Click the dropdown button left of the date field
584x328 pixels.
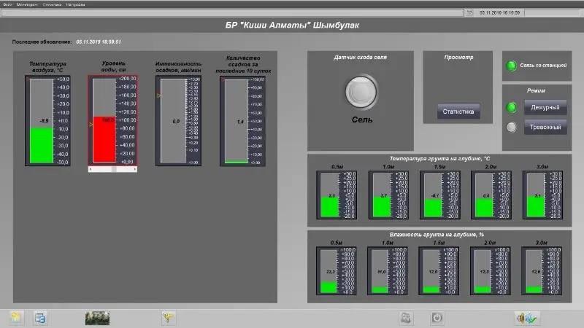[469, 12]
